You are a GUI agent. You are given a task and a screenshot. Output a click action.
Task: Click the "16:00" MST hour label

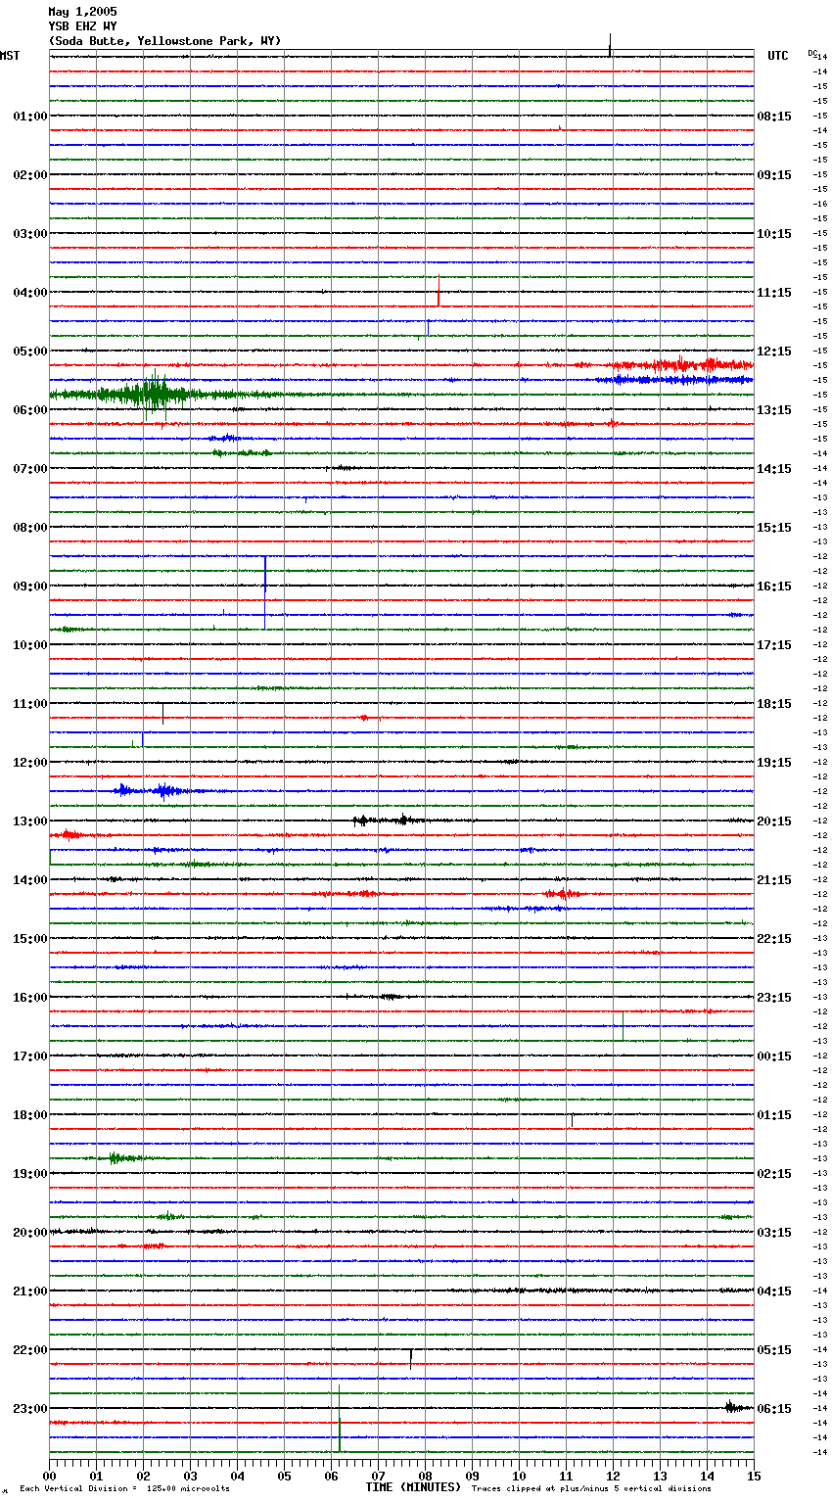[30, 998]
